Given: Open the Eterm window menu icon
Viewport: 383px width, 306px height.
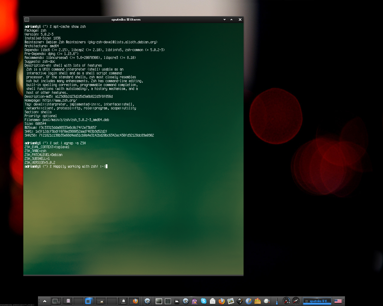Looking at the screenshot, I should click(x=27, y=19).
